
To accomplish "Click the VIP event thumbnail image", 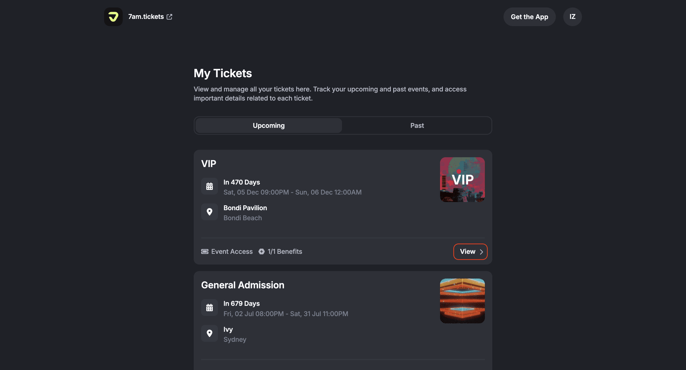I will (462, 180).
